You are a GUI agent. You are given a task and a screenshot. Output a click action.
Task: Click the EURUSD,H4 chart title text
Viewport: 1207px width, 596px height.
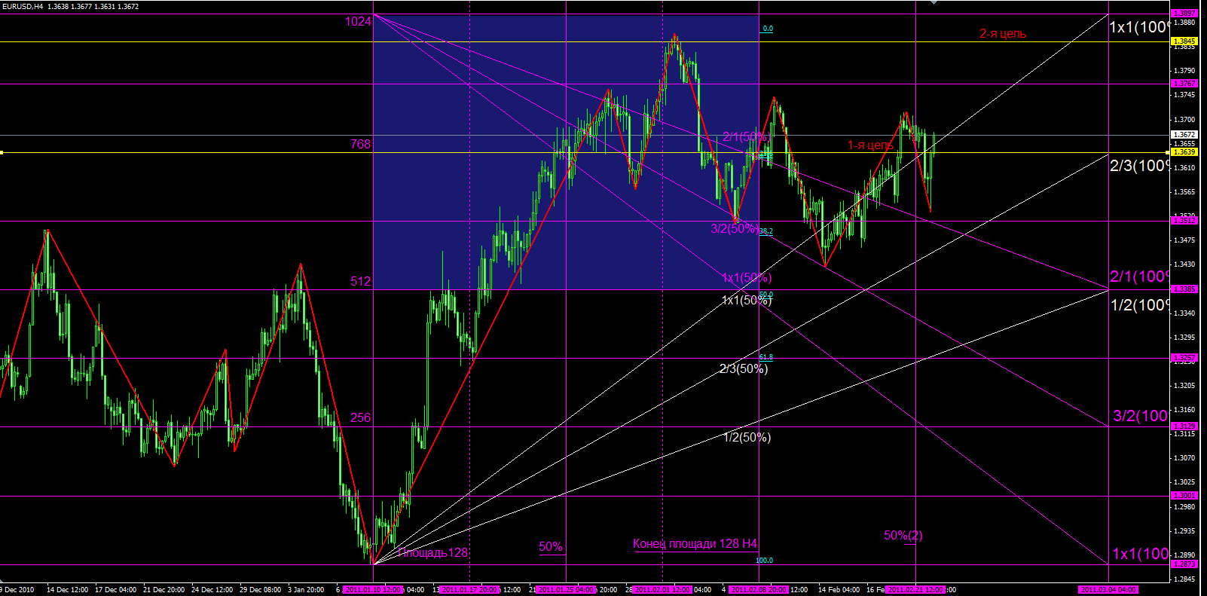[23, 7]
